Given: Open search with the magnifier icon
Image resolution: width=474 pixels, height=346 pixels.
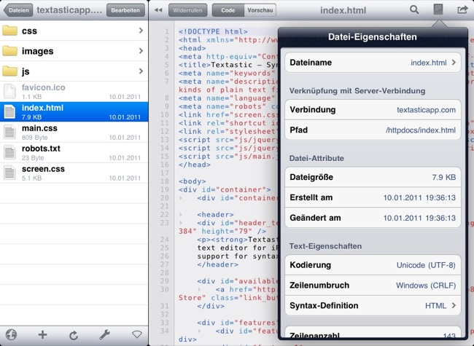Looking at the screenshot, I should 414,10.
